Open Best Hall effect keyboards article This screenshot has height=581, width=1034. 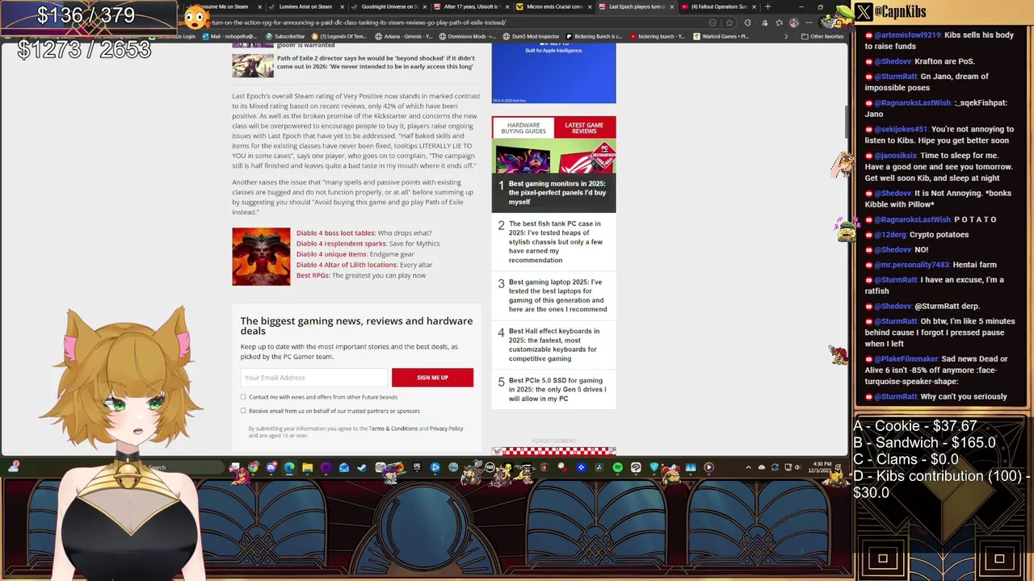coord(554,345)
